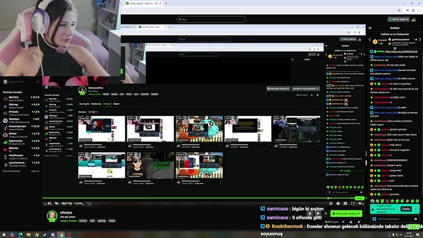
Task: Select the Turkish tag
Action: [83, 221]
